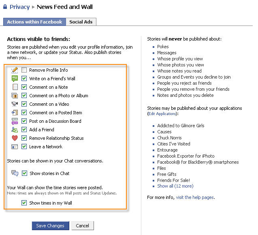Follow the visit the help pages link

195,197
